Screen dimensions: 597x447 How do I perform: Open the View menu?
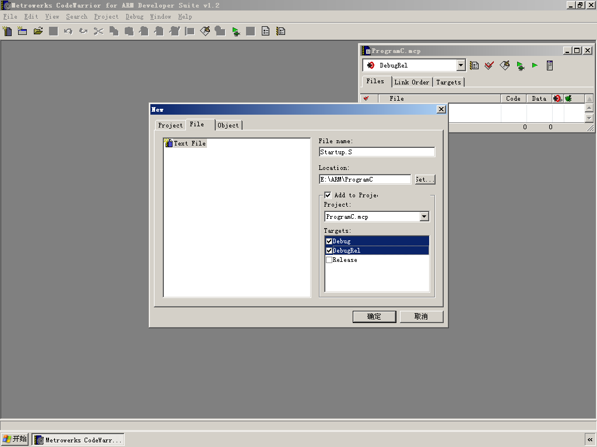tap(52, 17)
